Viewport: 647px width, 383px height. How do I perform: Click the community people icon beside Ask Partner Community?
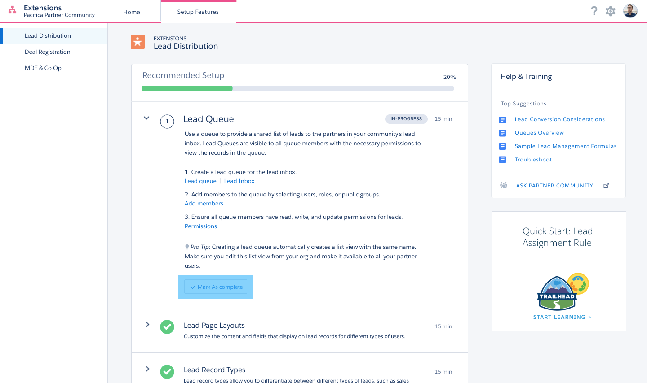click(504, 185)
